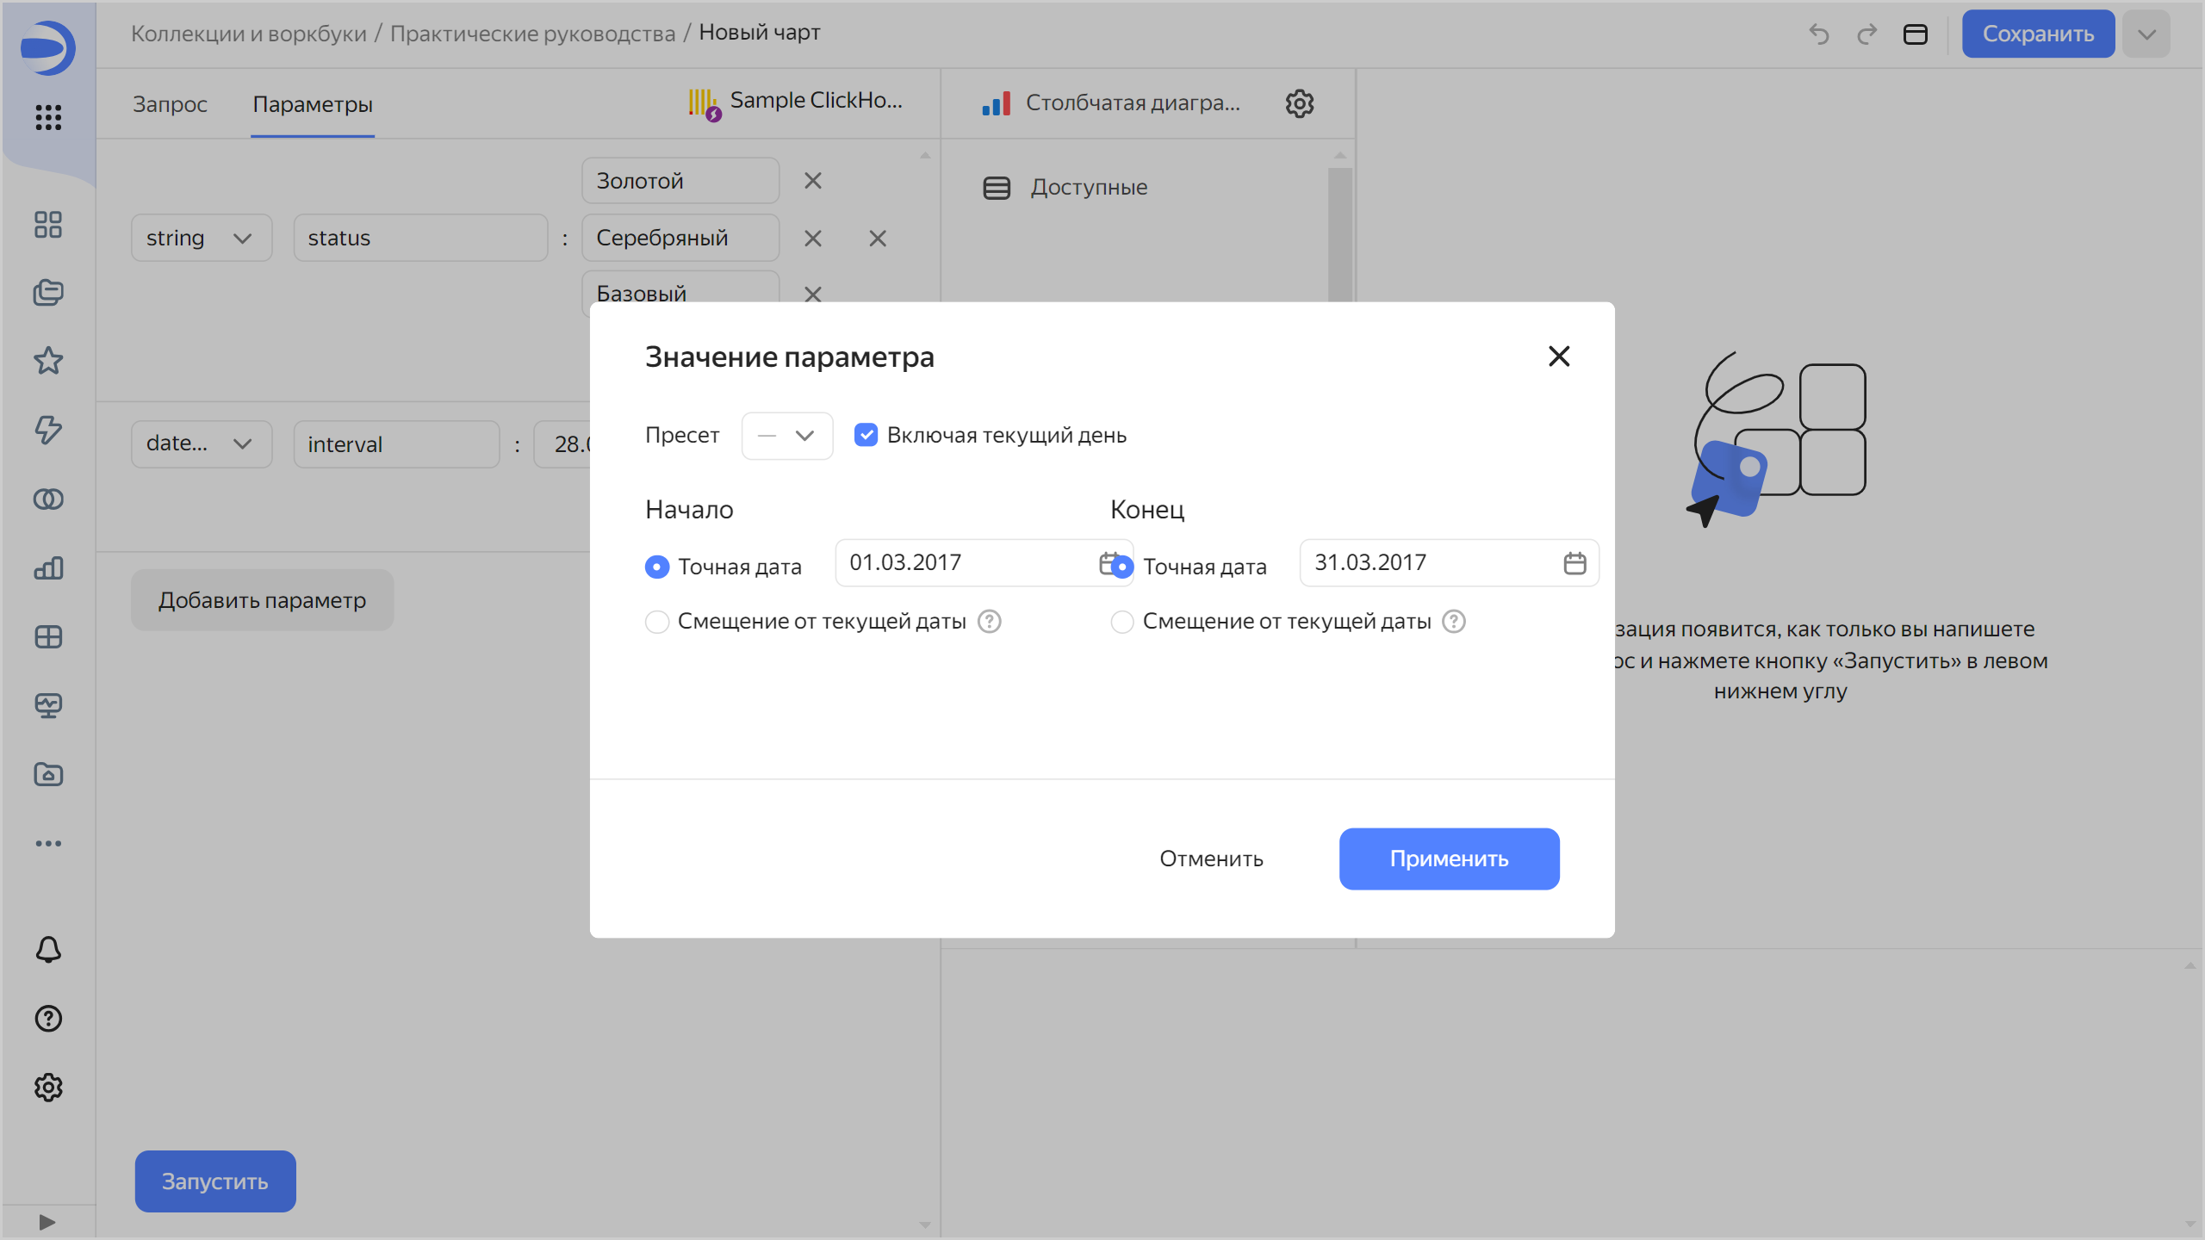The image size is (2205, 1240).
Task: Select the Параметры tab
Action: (312, 104)
